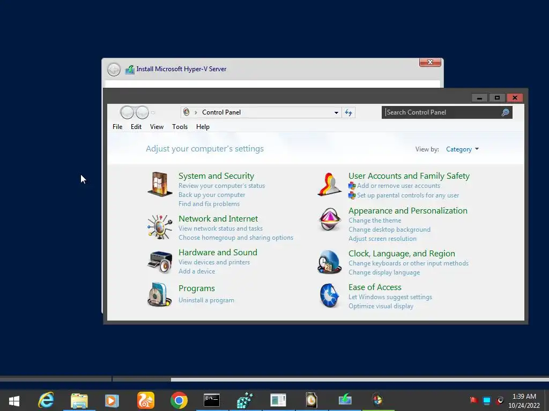549x411 pixels.
Task: Open the Help menu
Action: tap(203, 127)
